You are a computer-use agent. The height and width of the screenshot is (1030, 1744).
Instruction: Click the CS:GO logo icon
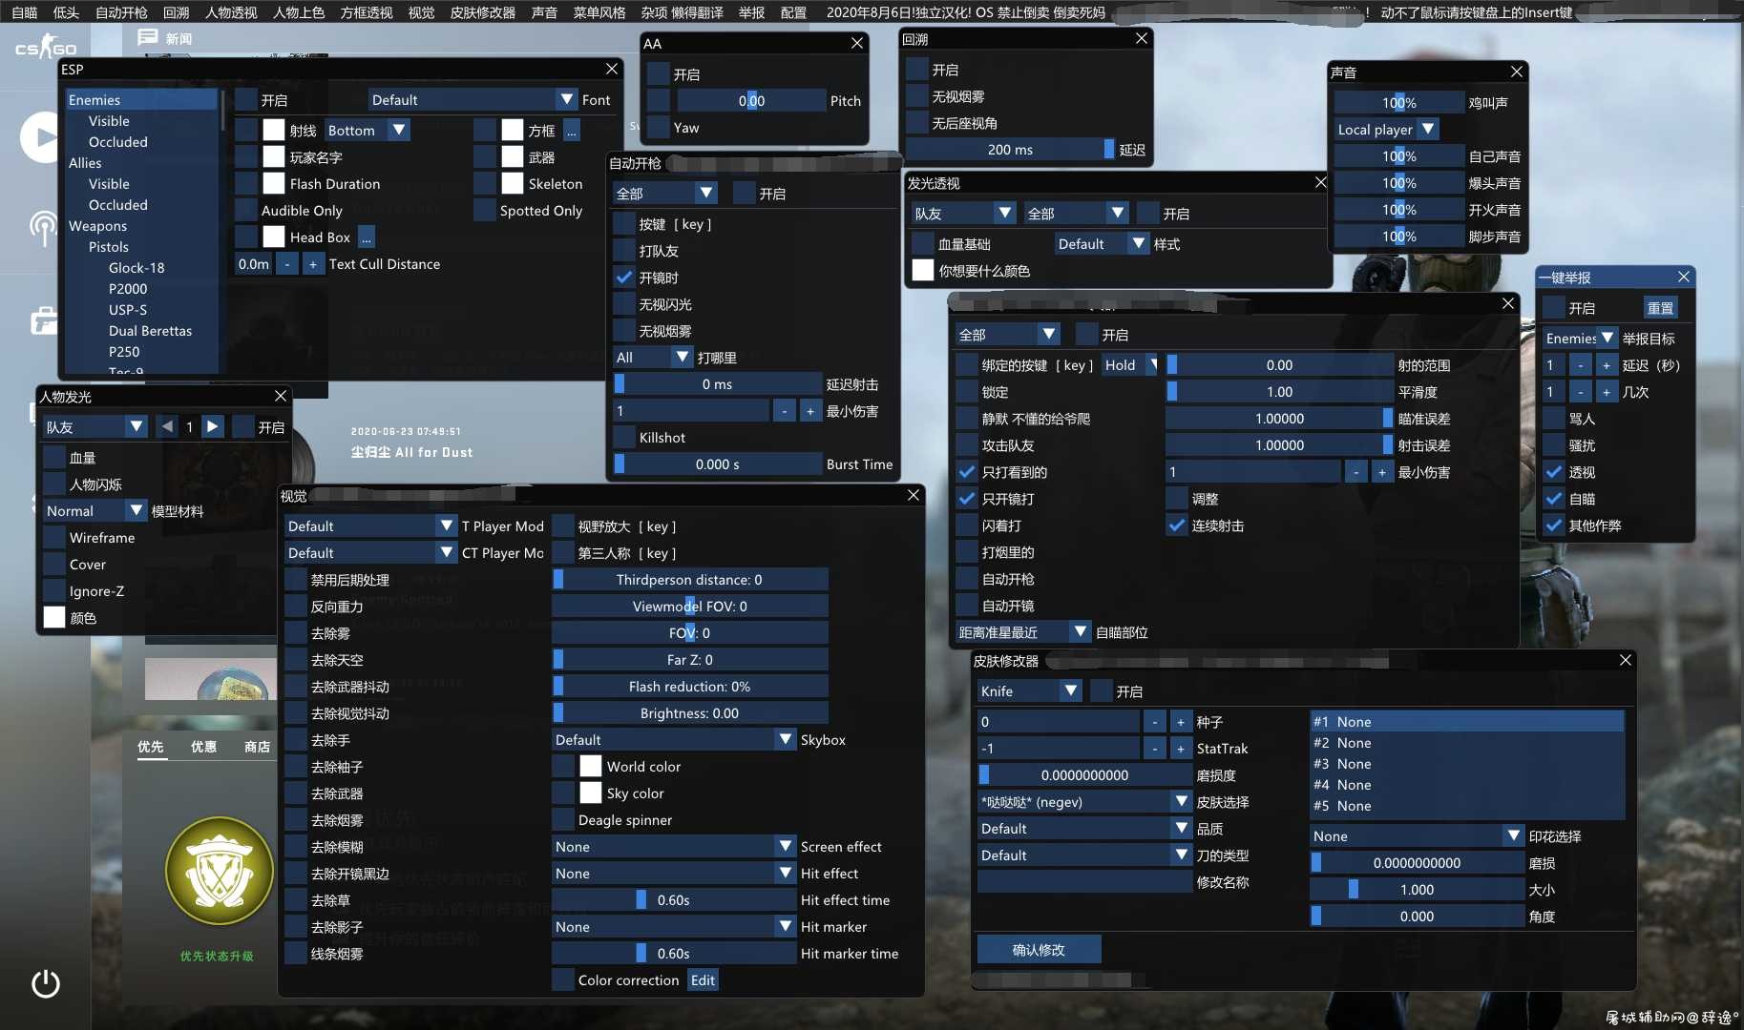point(45,47)
